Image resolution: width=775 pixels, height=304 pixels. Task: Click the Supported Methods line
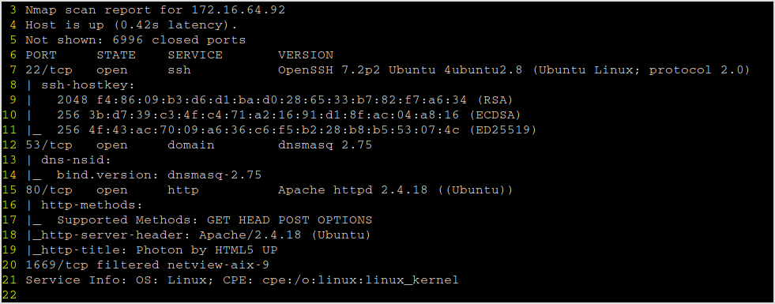[x=199, y=220]
